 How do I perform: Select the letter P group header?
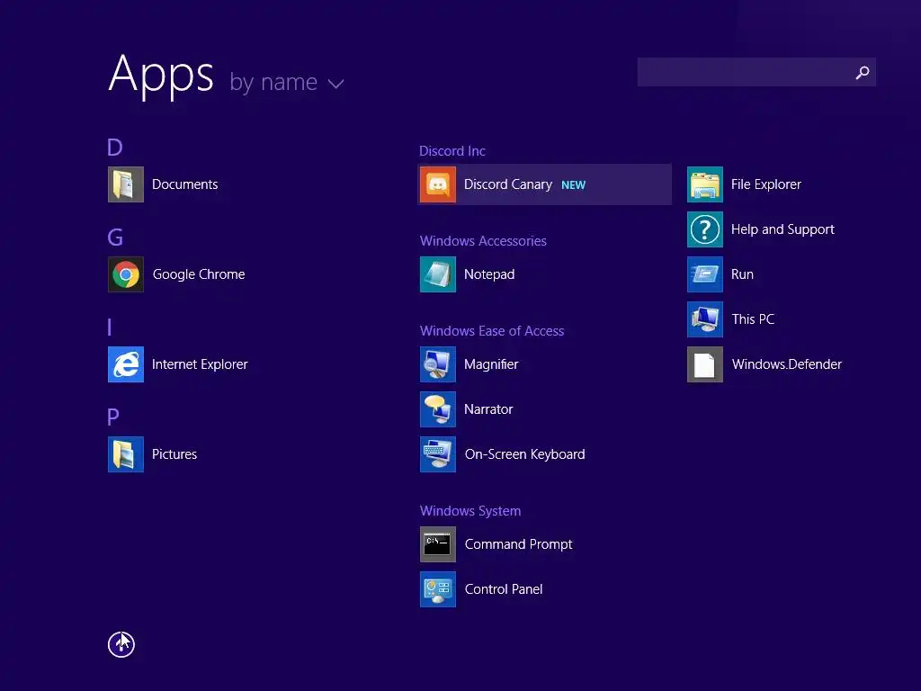point(113,417)
